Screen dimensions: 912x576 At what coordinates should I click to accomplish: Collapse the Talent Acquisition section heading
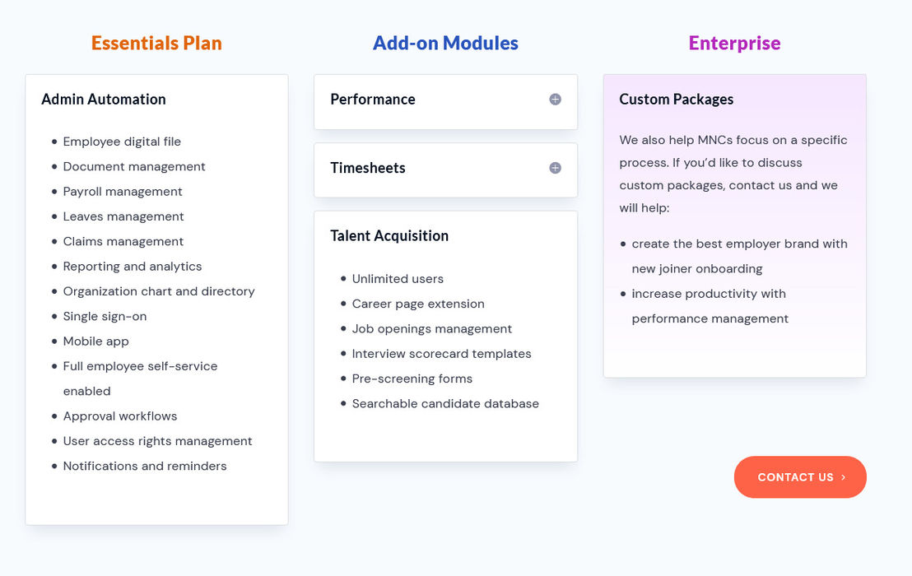pyautogui.click(x=389, y=235)
